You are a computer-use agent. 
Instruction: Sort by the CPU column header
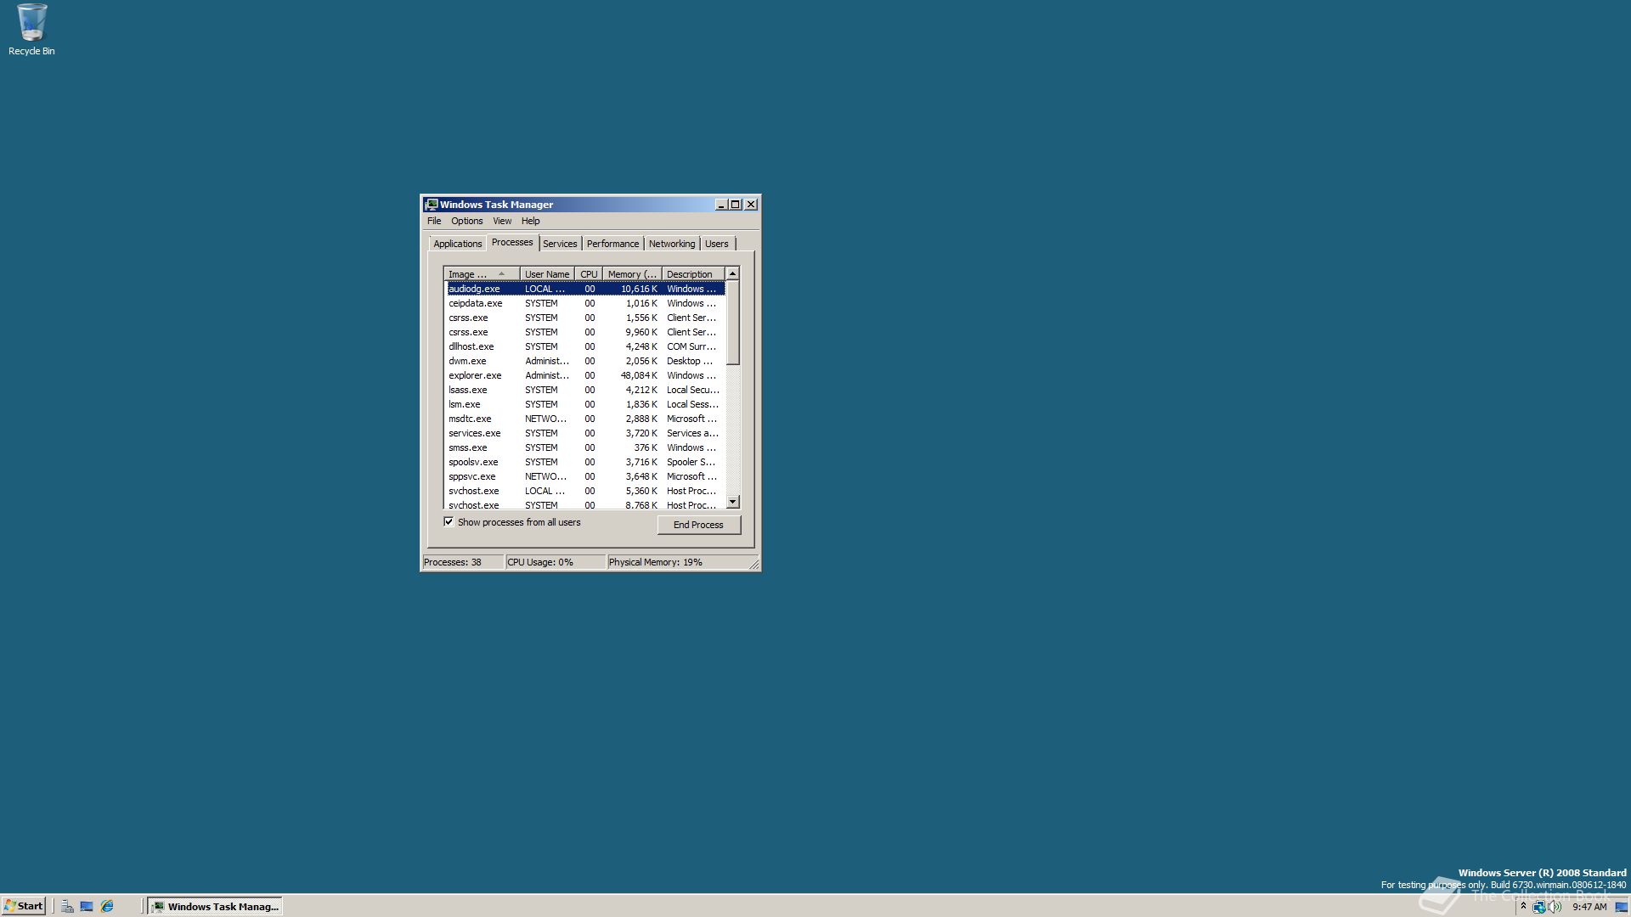589,274
